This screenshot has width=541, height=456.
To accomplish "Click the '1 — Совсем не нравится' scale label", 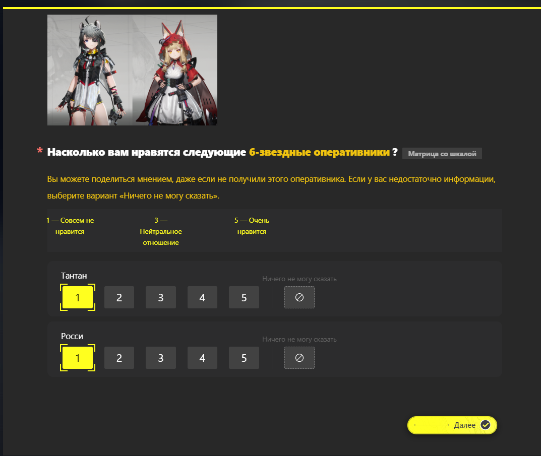I will click(x=70, y=226).
